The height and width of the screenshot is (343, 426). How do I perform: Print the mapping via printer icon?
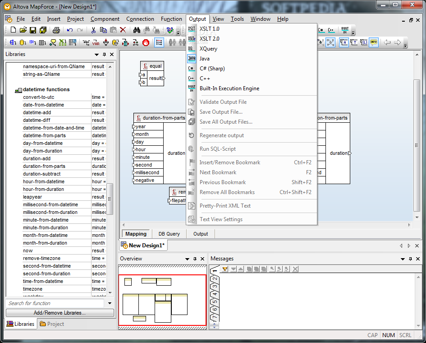click(x=56, y=30)
